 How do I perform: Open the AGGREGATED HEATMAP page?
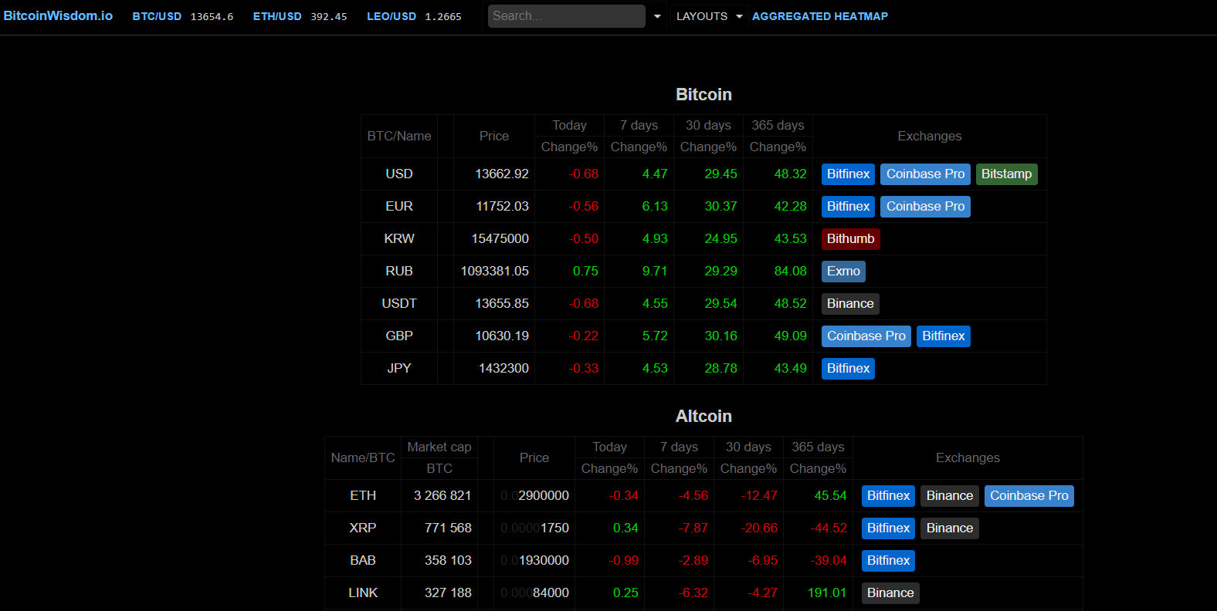tap(820, 16)
